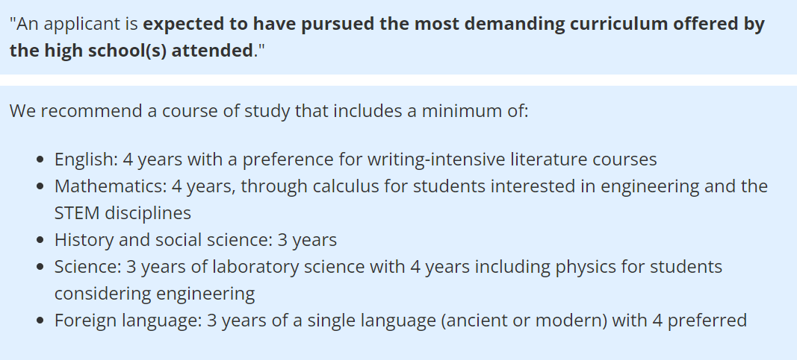Click the bold text "the high school(s) attended"
This screenshot has width=797, height=360.
(131, 51)
